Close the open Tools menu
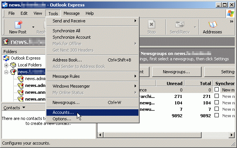This screenshot has height=148, width=237. 53,14
